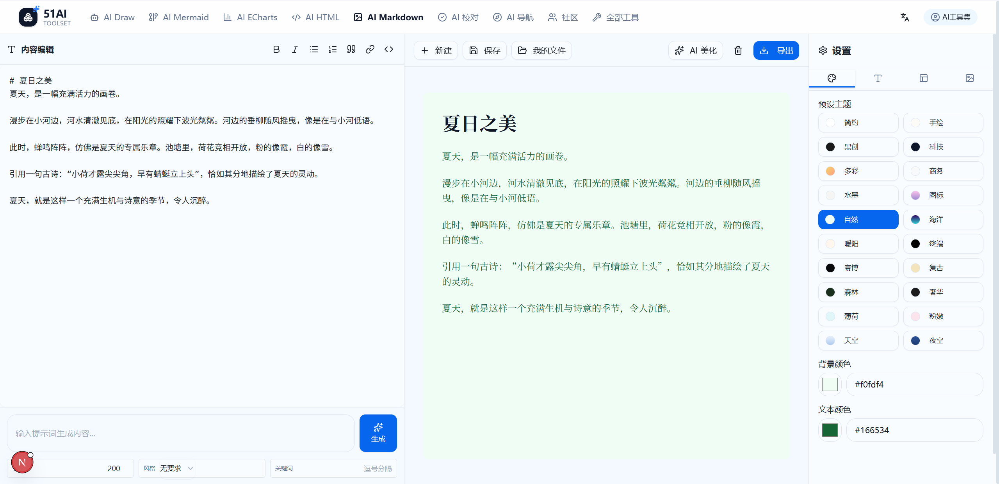The width and height of the screenshot is (999, 484).
Task: Switch to the typography settings tab
Action: [x=878, y=78]
